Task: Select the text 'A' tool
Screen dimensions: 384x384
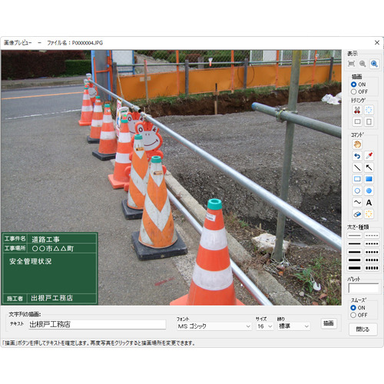Action: pos(369,202)
